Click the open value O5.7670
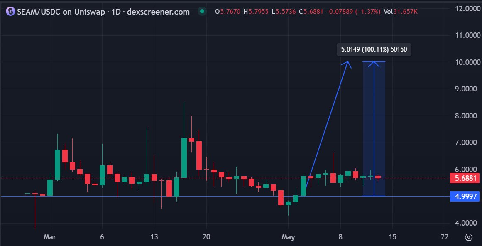 (x=228, y=12)
